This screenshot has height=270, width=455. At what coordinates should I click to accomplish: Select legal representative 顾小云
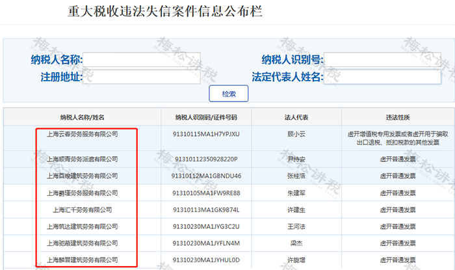296,134
